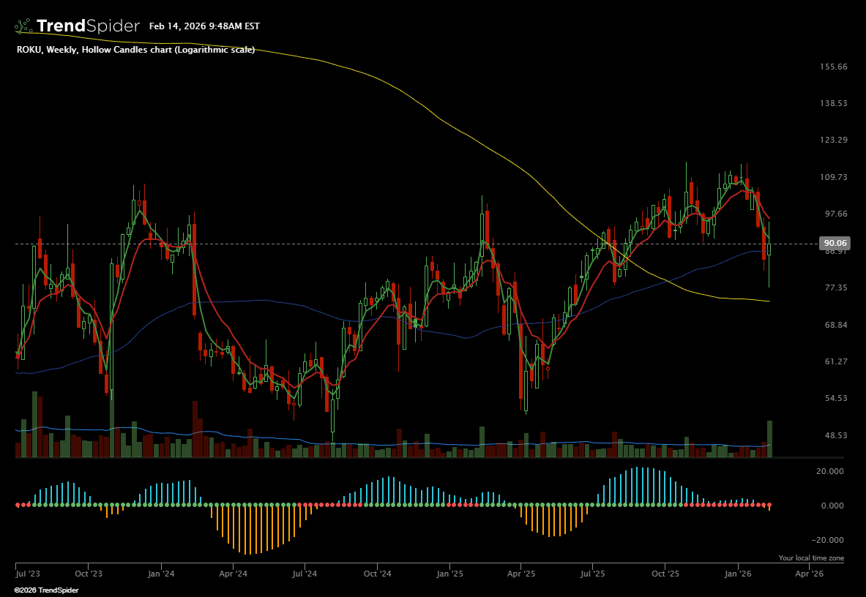Click the 48.53 price axis label

(x=835, y=435)
